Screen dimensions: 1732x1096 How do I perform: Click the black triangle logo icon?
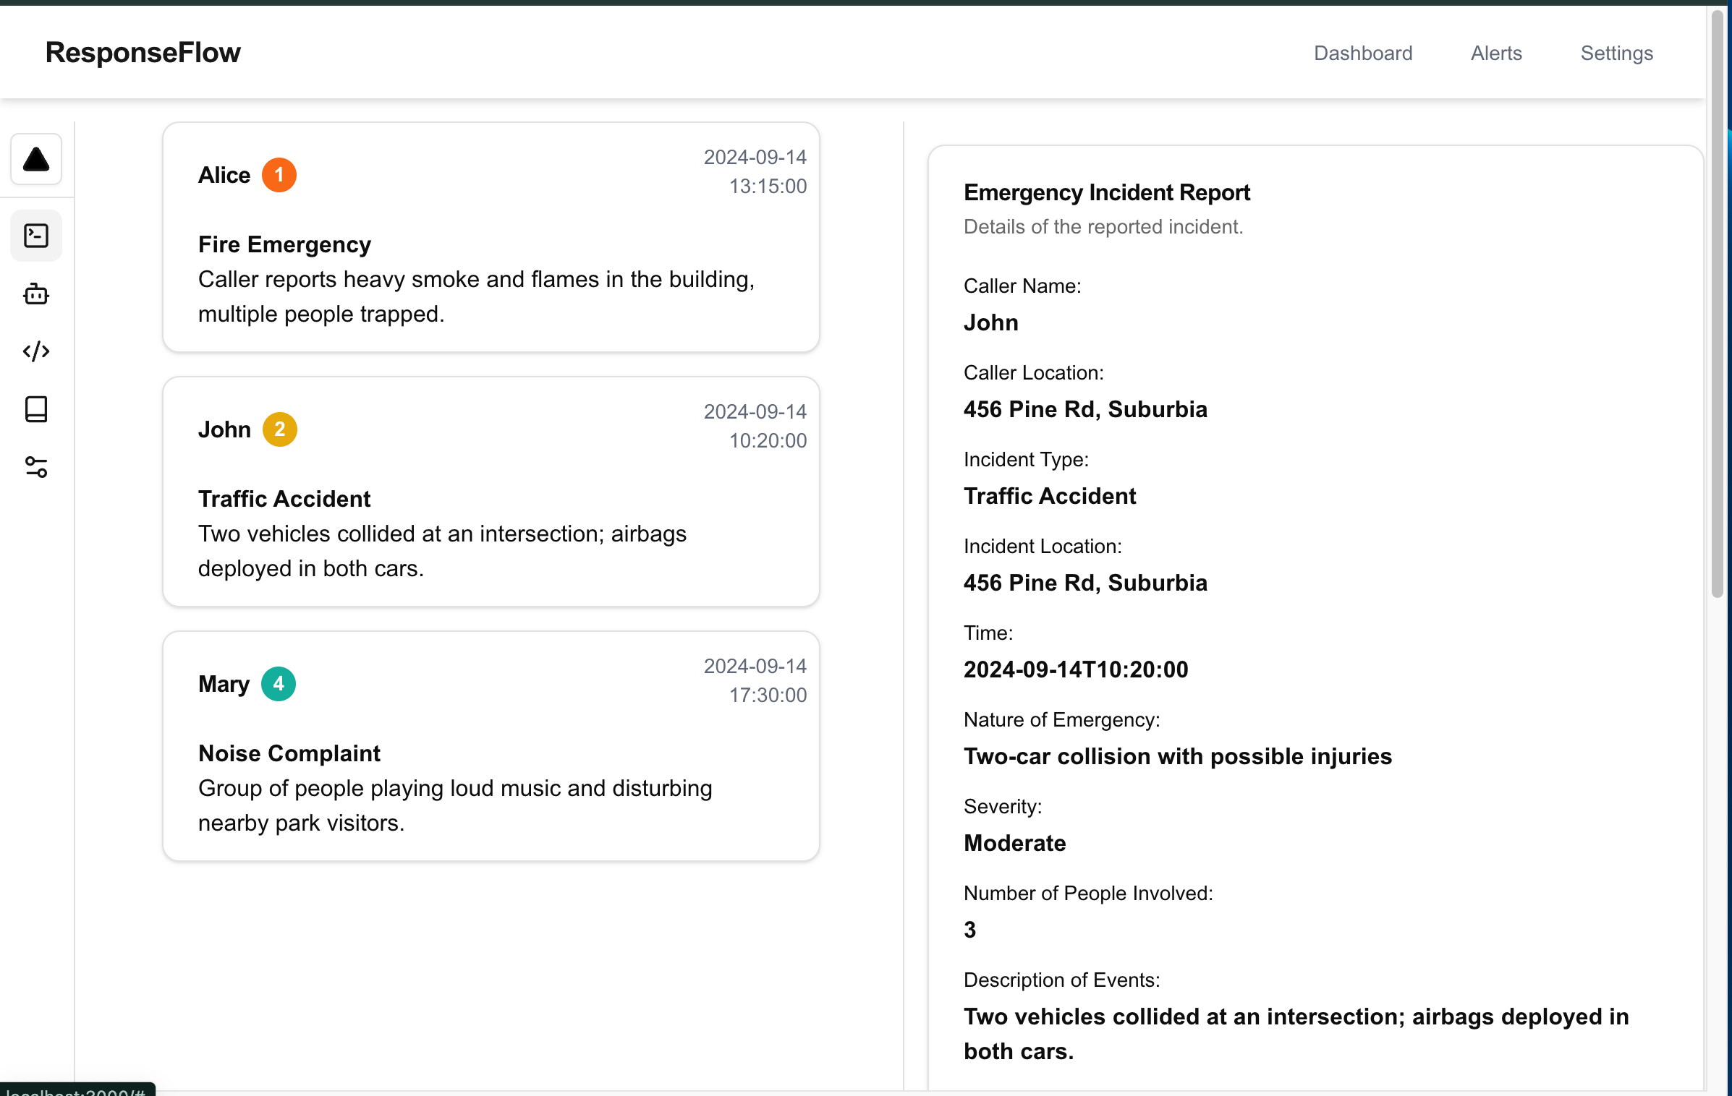(x=36, y=159)
